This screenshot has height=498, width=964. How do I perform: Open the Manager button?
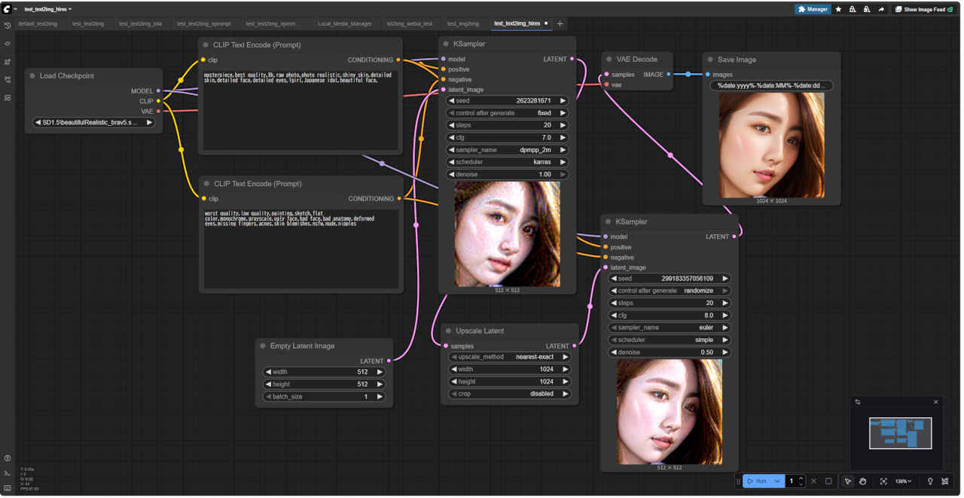pyautogui.click(x=813, y=10)
